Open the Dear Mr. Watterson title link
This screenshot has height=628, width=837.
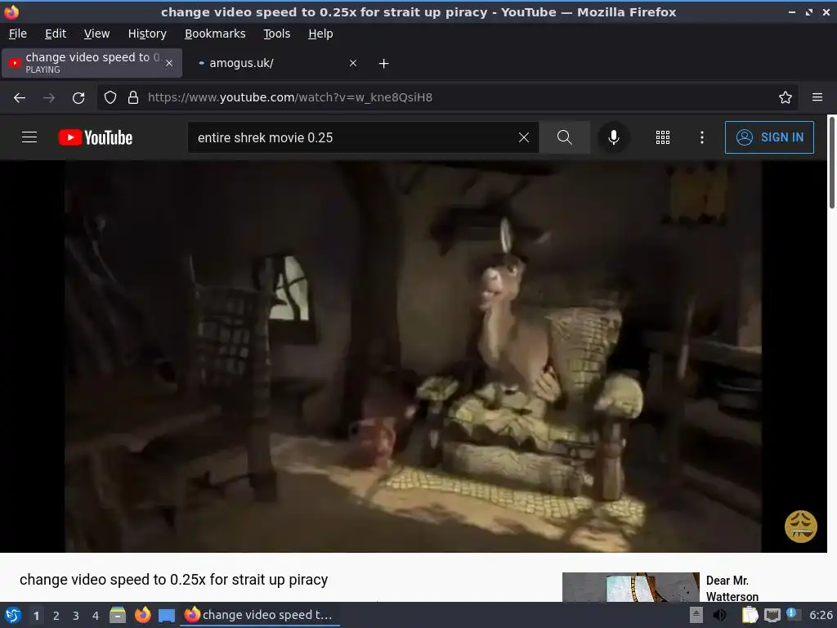click(732, 588)
